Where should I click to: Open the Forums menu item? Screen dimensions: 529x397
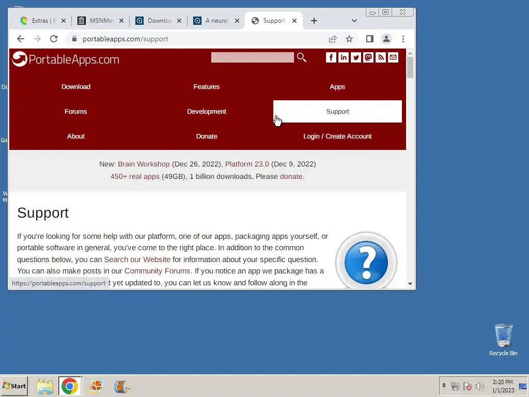click(76, 112)
